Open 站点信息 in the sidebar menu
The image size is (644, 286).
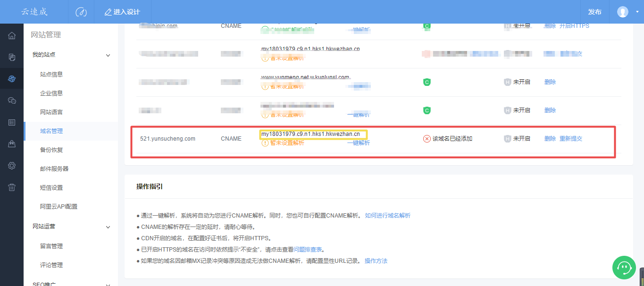pyautogui.click(x=51, y=74)
